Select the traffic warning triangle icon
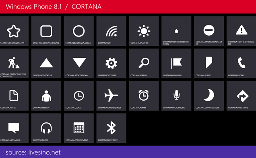 click(242, 30)
